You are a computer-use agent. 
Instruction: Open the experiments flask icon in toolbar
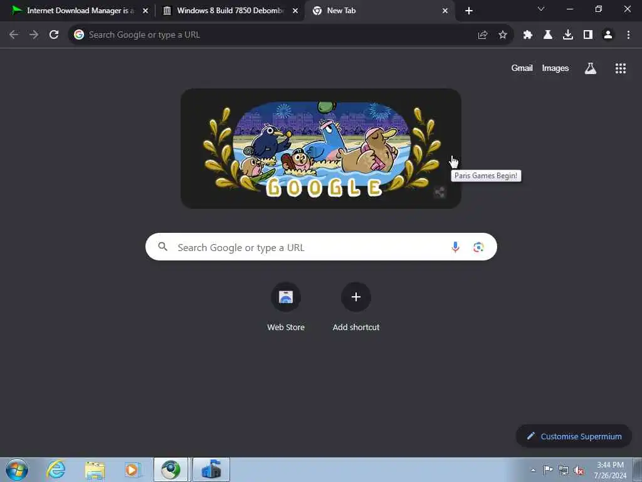tap(548, 35)
